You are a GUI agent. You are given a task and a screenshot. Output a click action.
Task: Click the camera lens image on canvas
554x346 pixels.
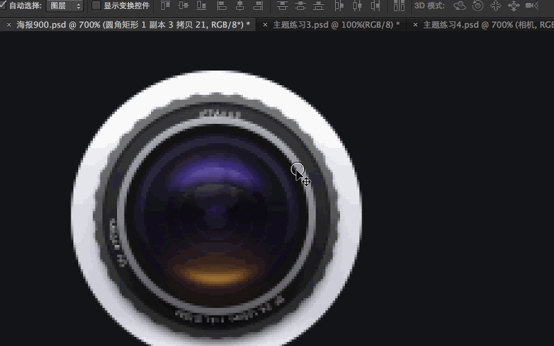(x=216, y=208)
